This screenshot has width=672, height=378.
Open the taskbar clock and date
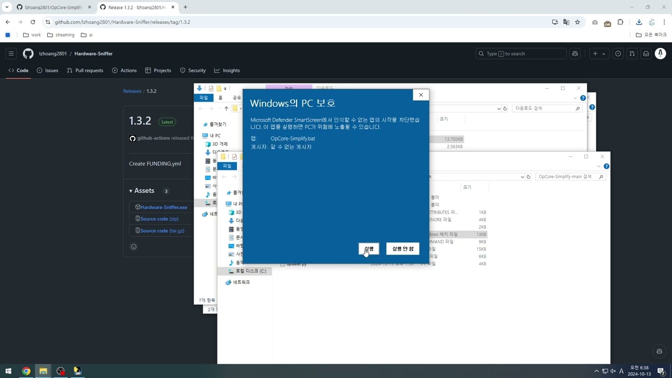[639, 371]
